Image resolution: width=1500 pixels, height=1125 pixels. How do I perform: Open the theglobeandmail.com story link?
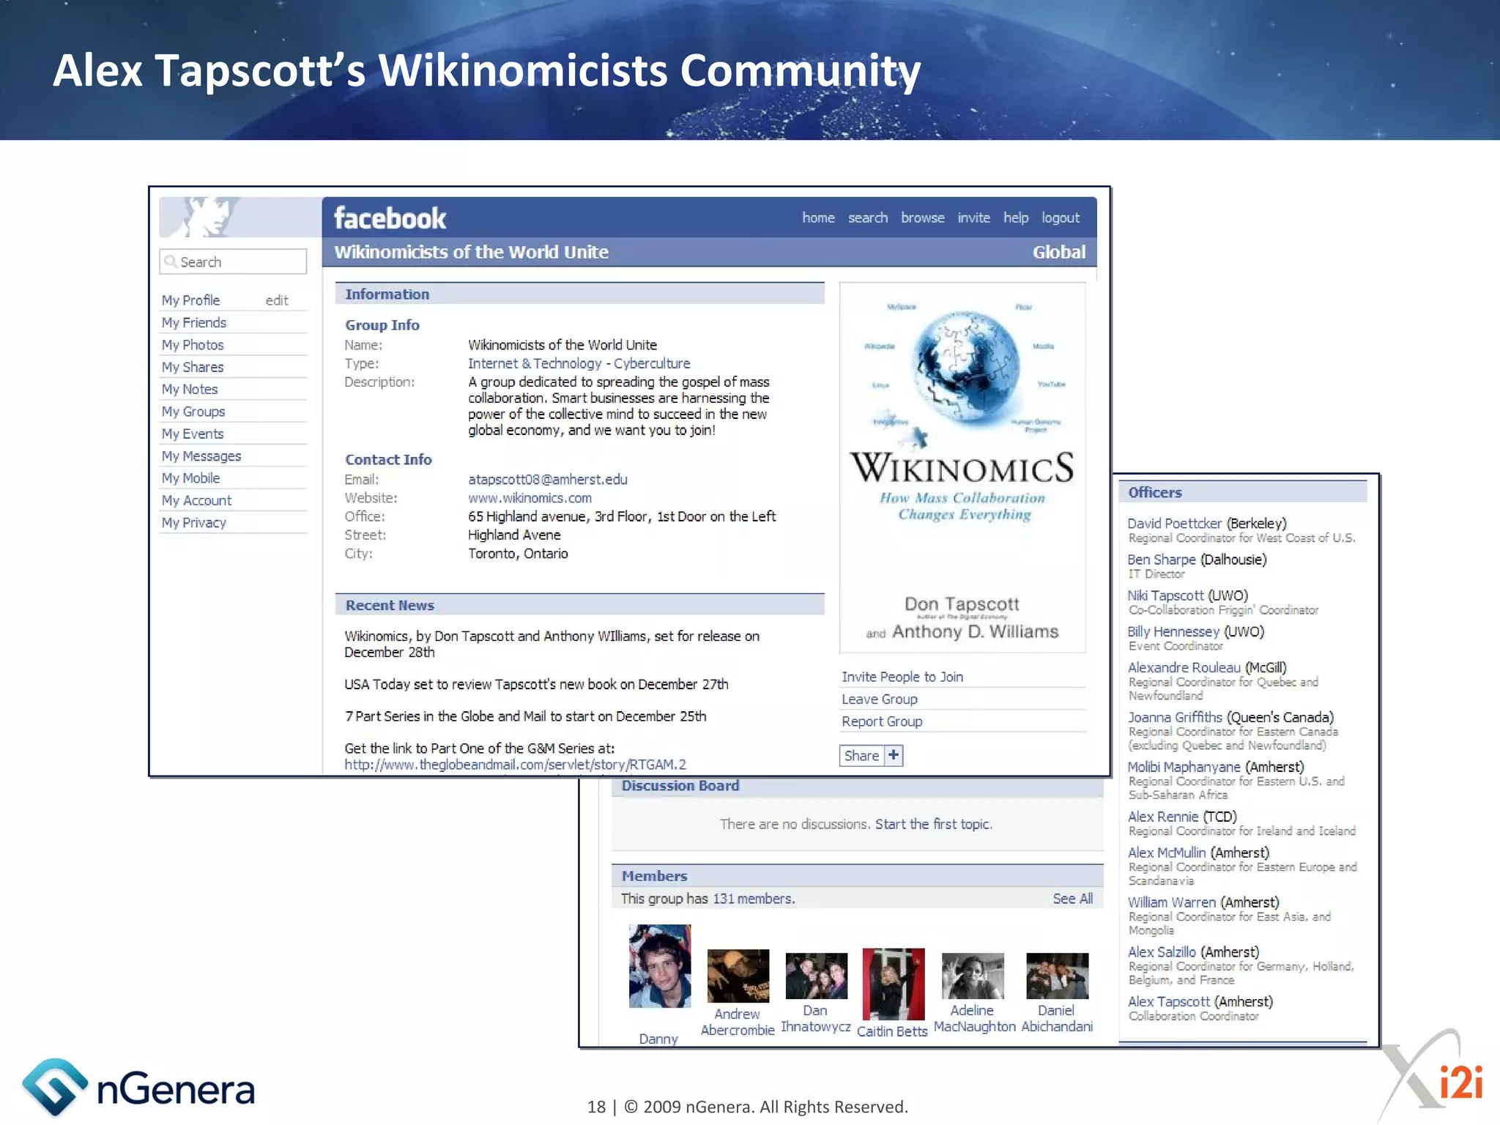516,765
